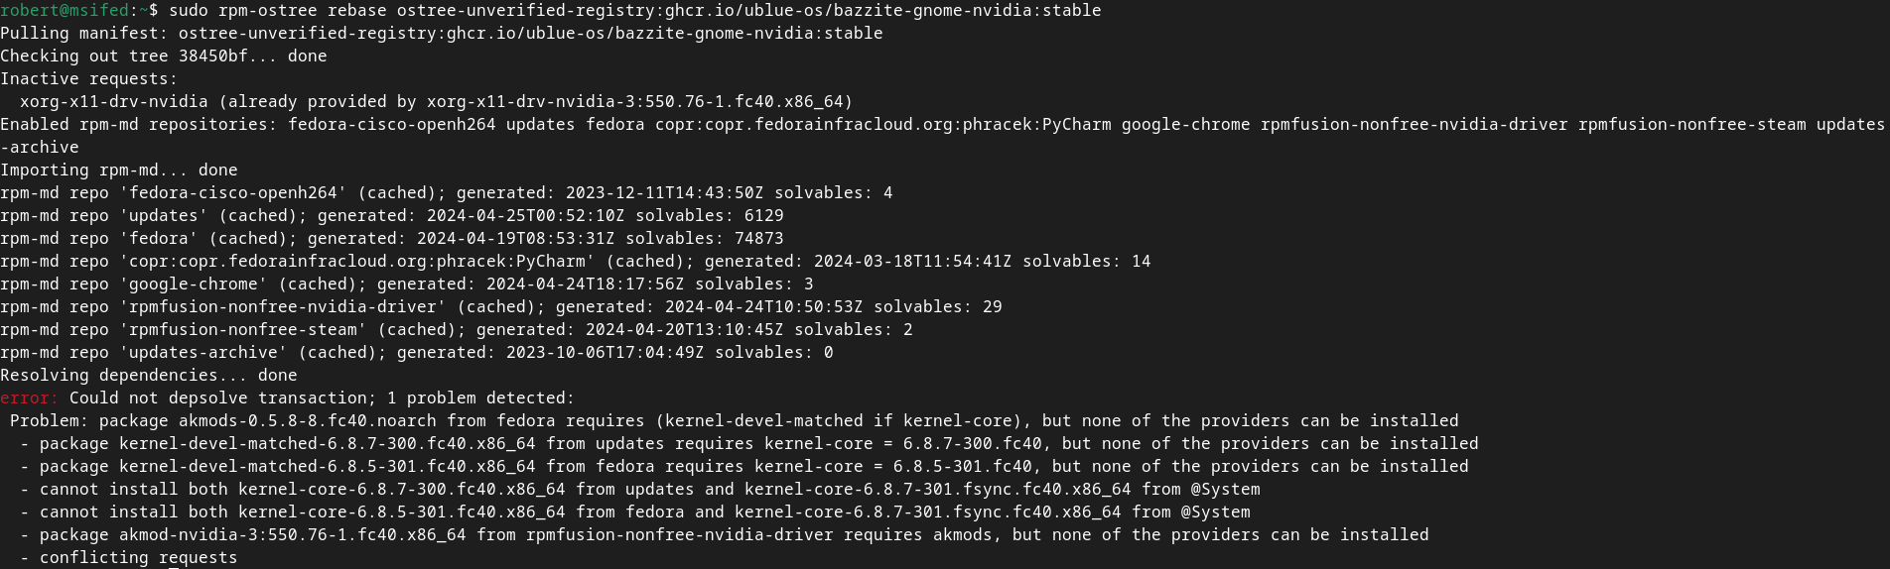
Task: Click the "Pulling manifest:" output text
Action: click(x=84, y=34)
